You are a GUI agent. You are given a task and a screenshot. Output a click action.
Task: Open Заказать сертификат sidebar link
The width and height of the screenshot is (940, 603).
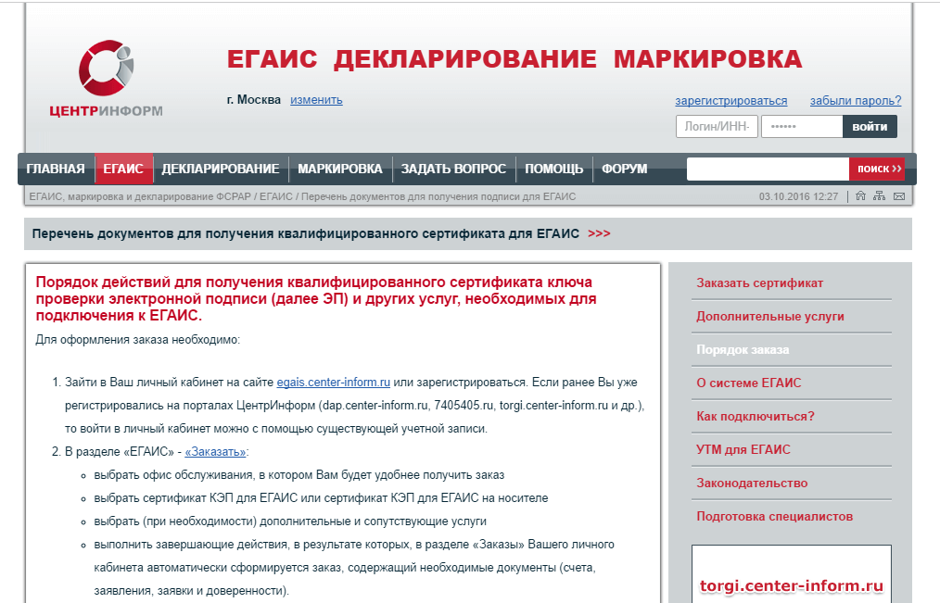coord(759,283)
